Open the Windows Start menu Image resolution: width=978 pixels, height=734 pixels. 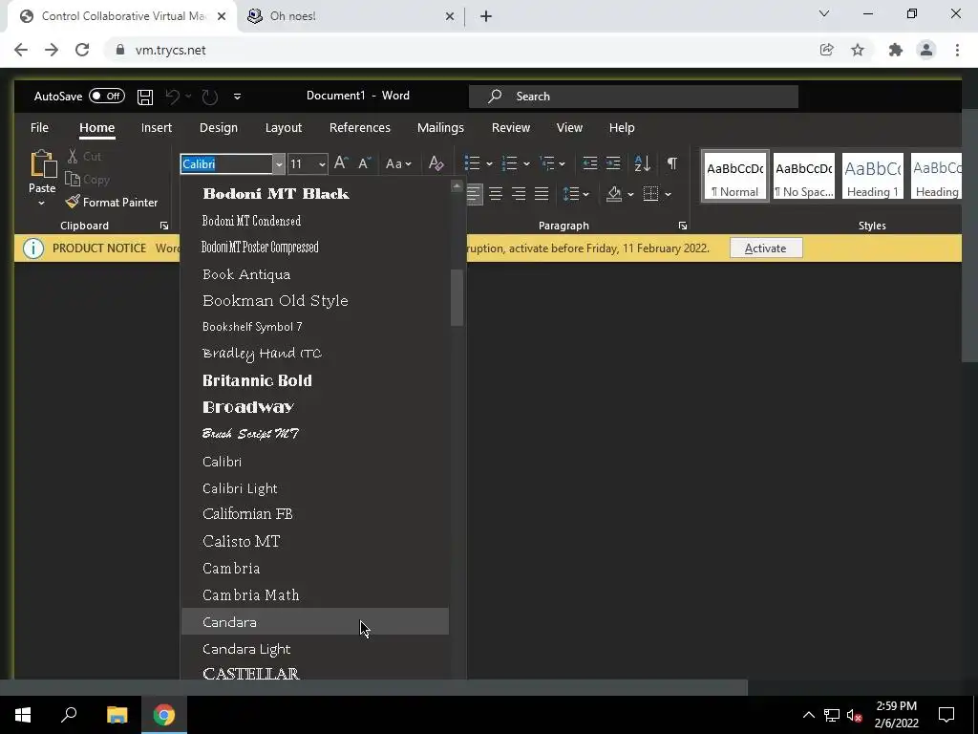(23, 715)
